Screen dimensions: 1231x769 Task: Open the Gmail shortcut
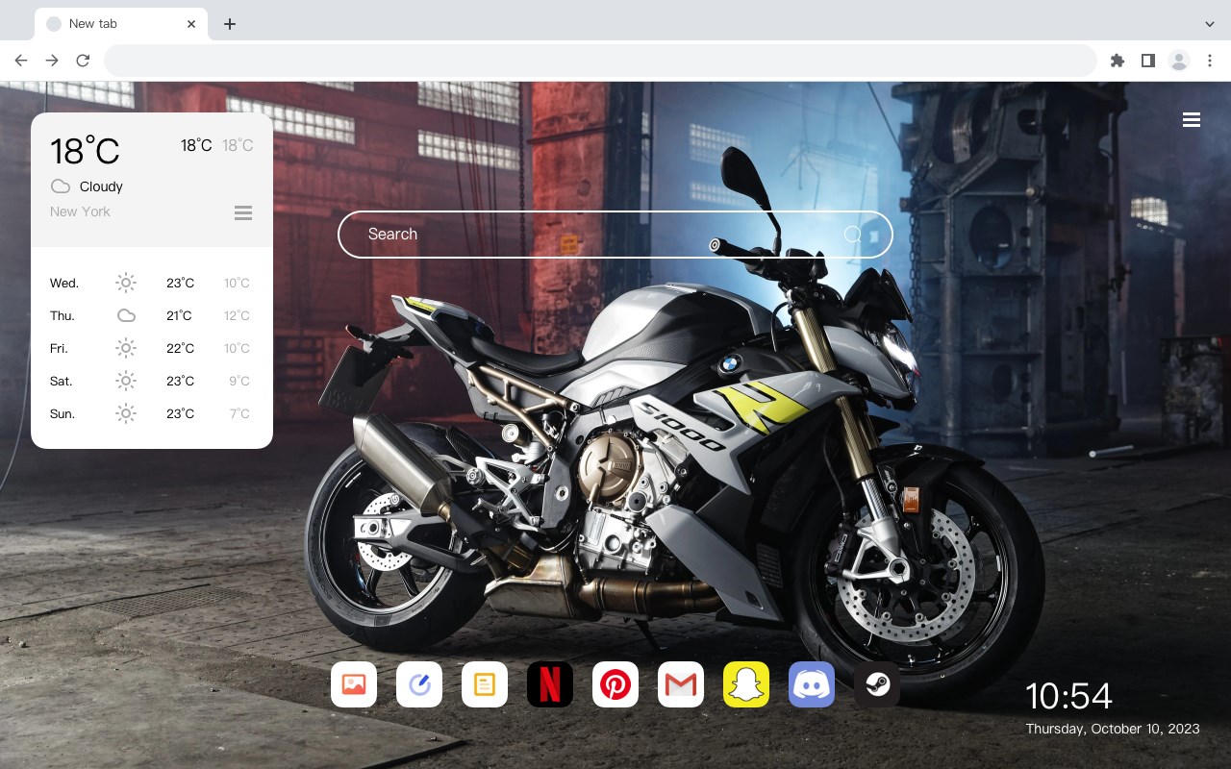681,684
